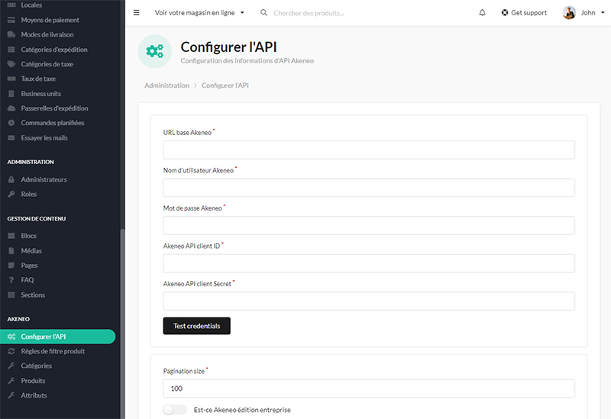
Task: Click the sidebar scrollbar
Action: click(x=123, y=323)
